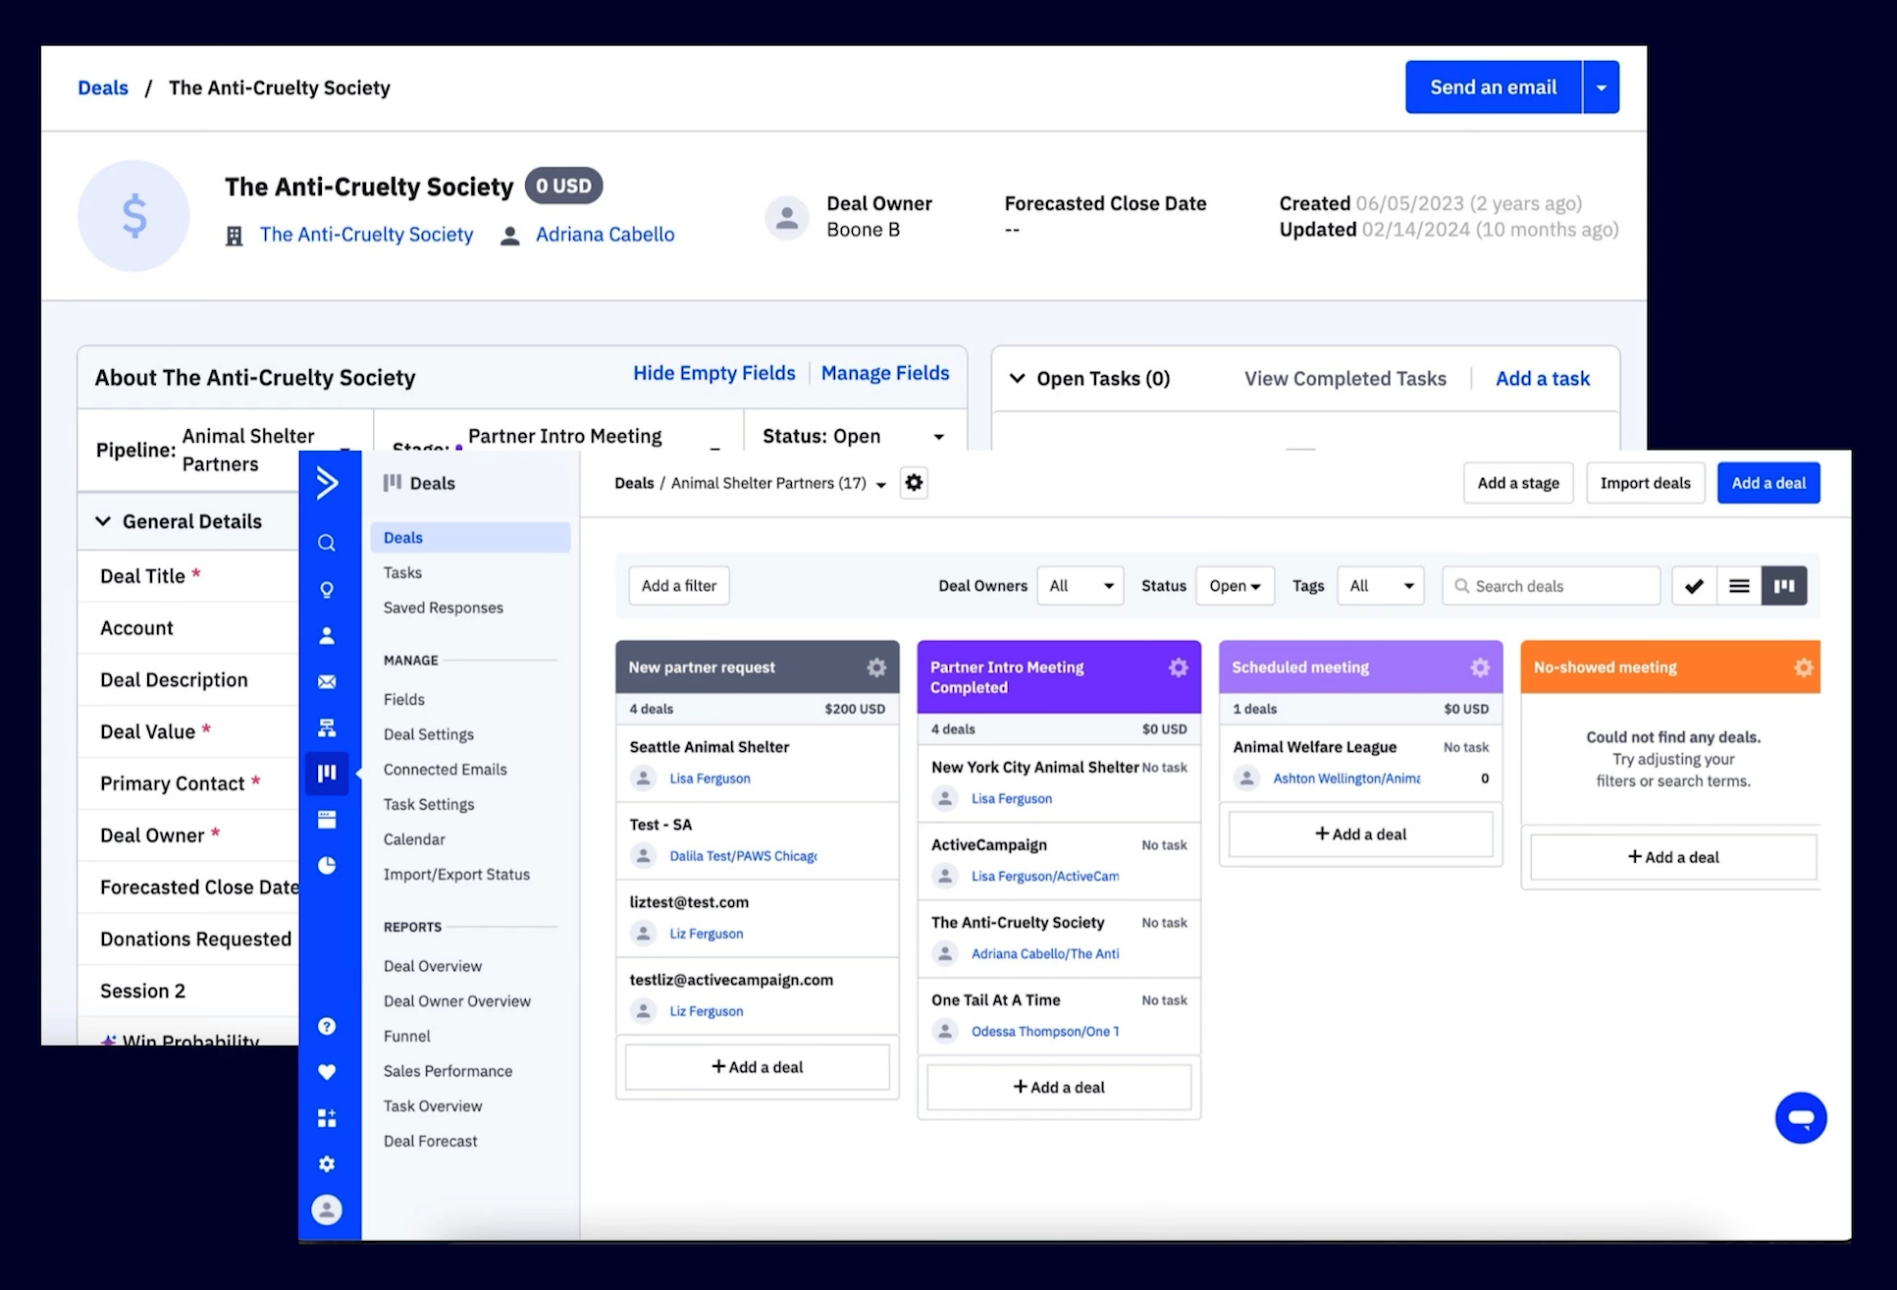The image size is (1897, 1290).
Task: Click the Manage Fields link
Action: tap(885, 373)
